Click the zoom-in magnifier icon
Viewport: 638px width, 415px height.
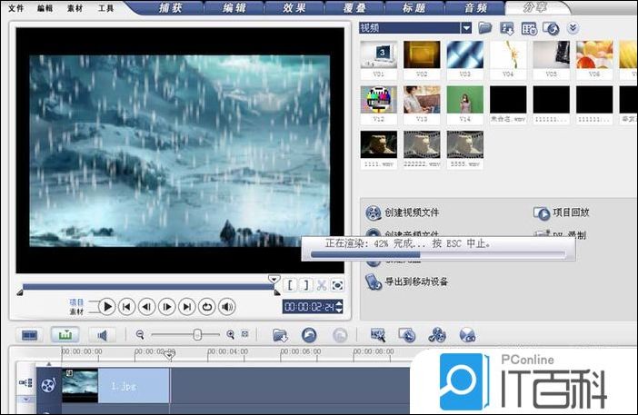point(231,335)
